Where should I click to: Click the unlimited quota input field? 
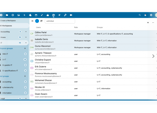60,21
